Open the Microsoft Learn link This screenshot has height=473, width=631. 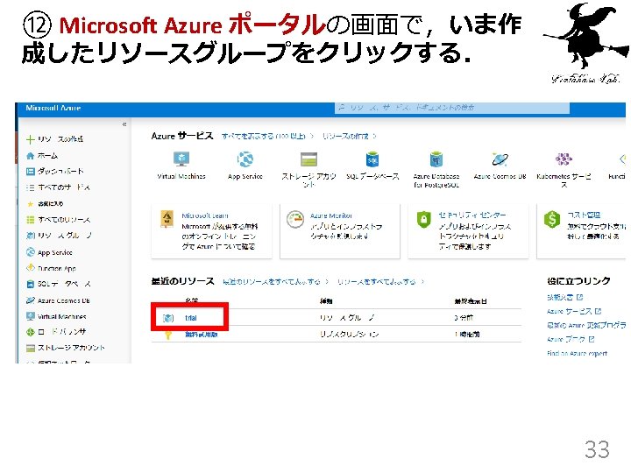click(x=205, y=215)
